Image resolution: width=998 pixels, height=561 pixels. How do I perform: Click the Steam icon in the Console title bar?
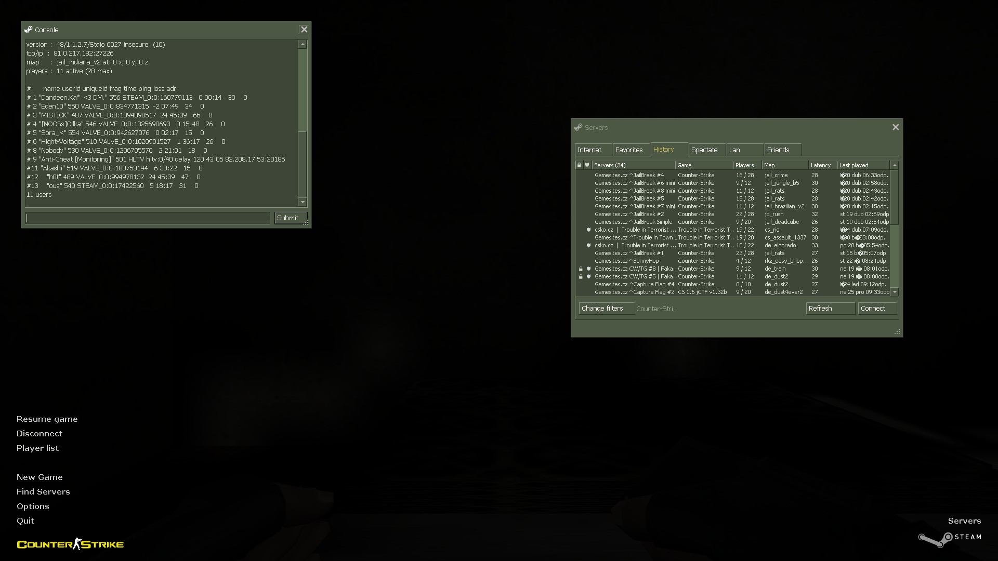(29, 30)
